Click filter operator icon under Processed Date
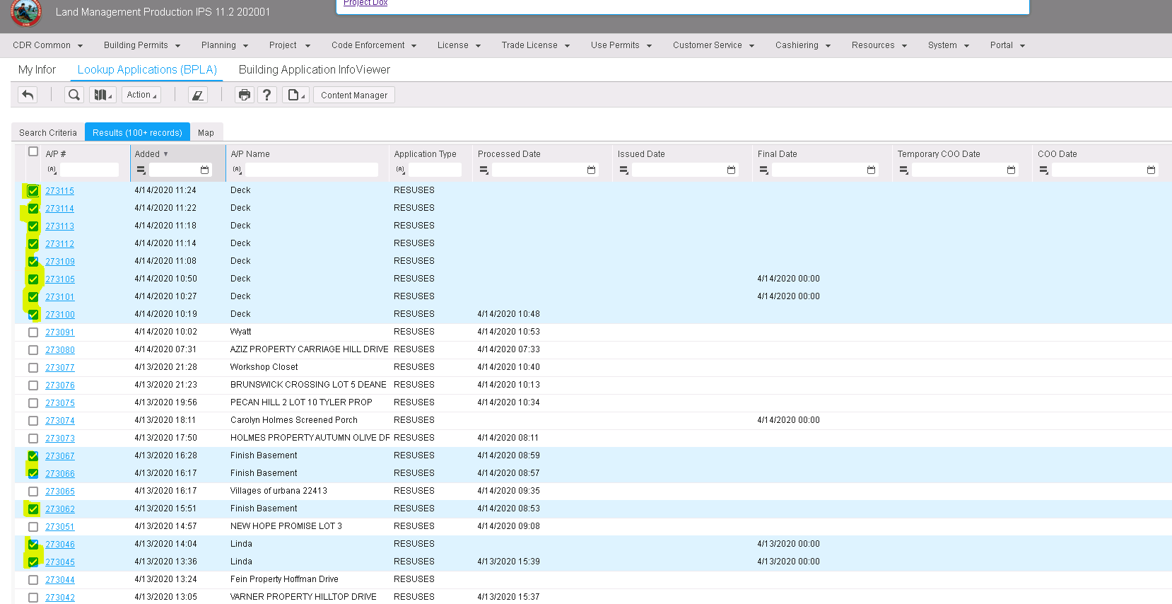This screenshot has height=604, width=1172. click(484, 170)
